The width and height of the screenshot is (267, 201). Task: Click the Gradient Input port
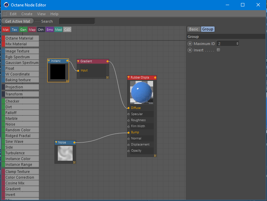click(x=78, y=71)
